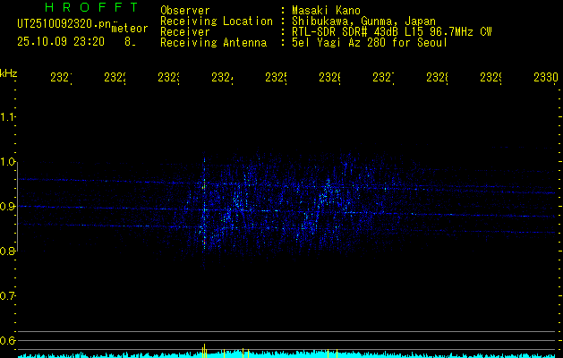
Task: Click the 2330 time axis label
Action: click(x=545, y=78)
